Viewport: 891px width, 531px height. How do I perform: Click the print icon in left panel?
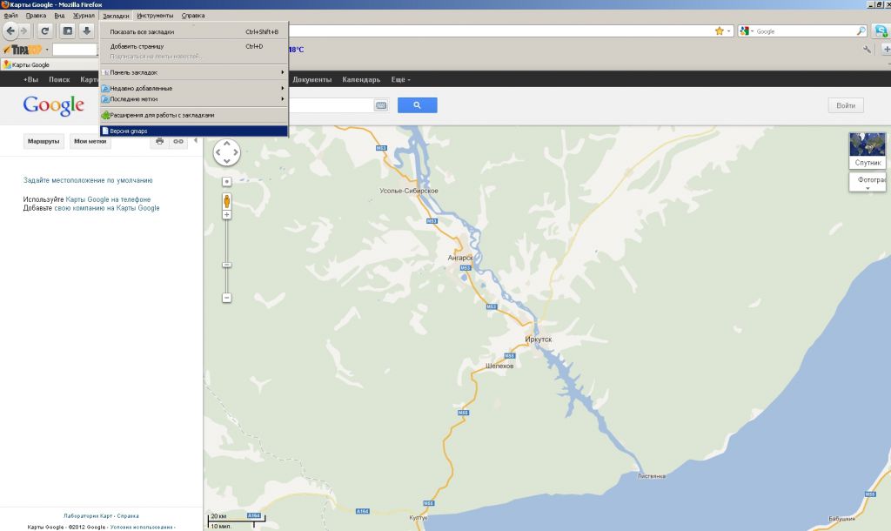click(x=159, y=141)
